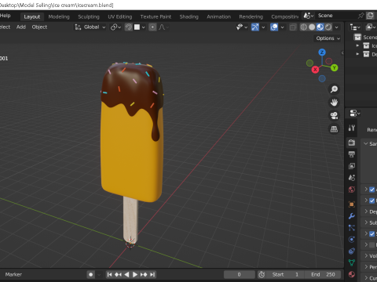Toggle snapping magnet icon in header
377x282 pixels.
click(x=129, y=27)
